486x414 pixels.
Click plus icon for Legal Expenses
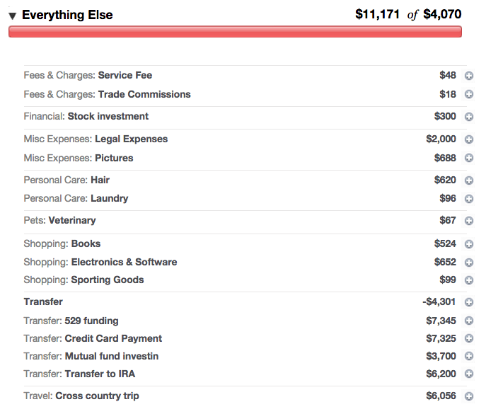[468, 139]
